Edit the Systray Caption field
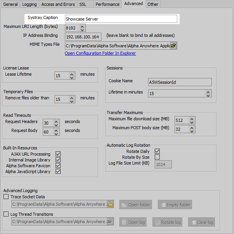 121,19
